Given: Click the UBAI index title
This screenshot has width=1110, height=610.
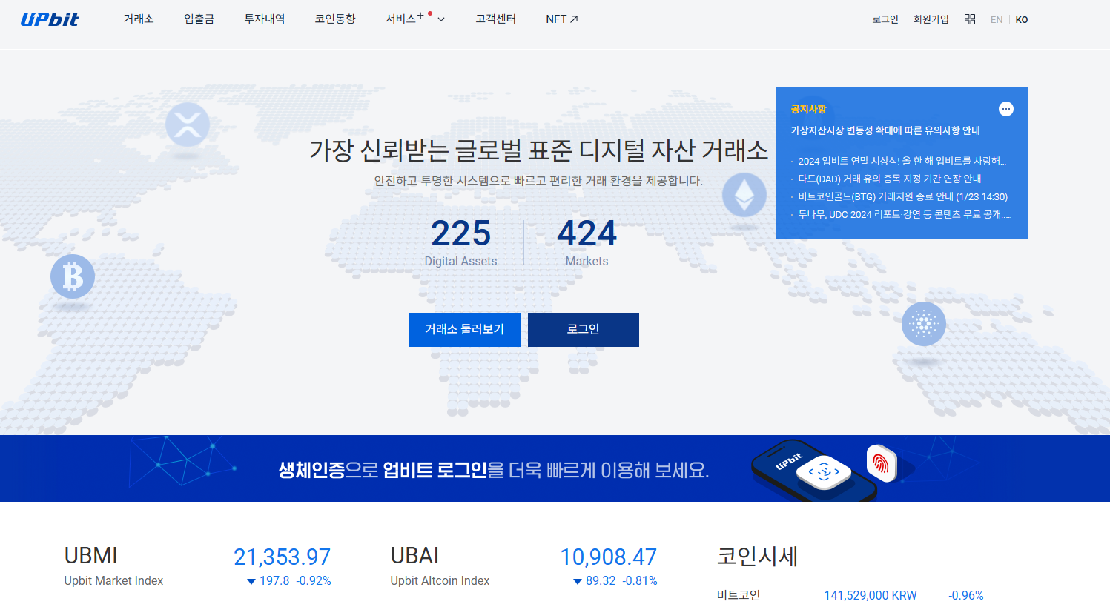Looking at the screenshot, I should [414, 556].
